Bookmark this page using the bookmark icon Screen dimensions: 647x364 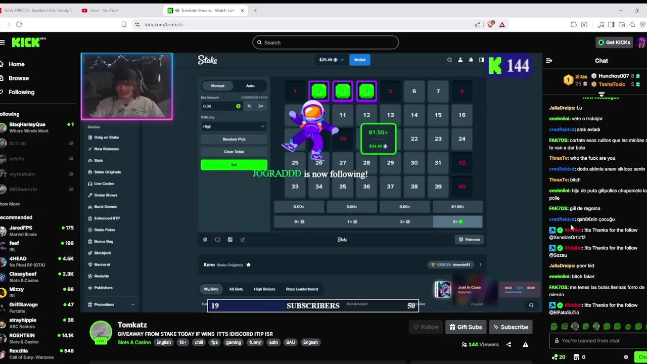(124, 24)
